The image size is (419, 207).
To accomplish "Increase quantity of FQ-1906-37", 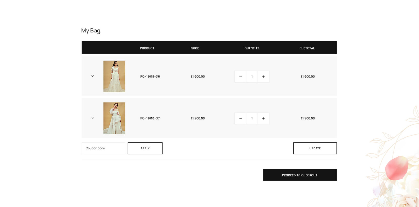I will (x=263, y=118).
